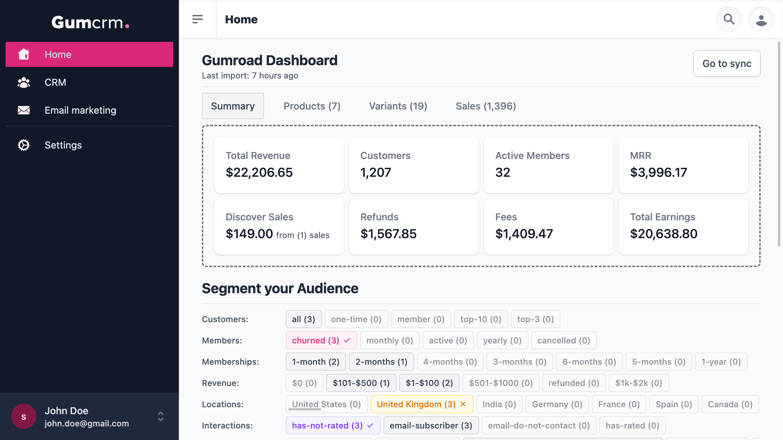Select the email-subscriber (3) interaction filter
The height and width of the screenshot is (440, 783).
pos(431,425)
